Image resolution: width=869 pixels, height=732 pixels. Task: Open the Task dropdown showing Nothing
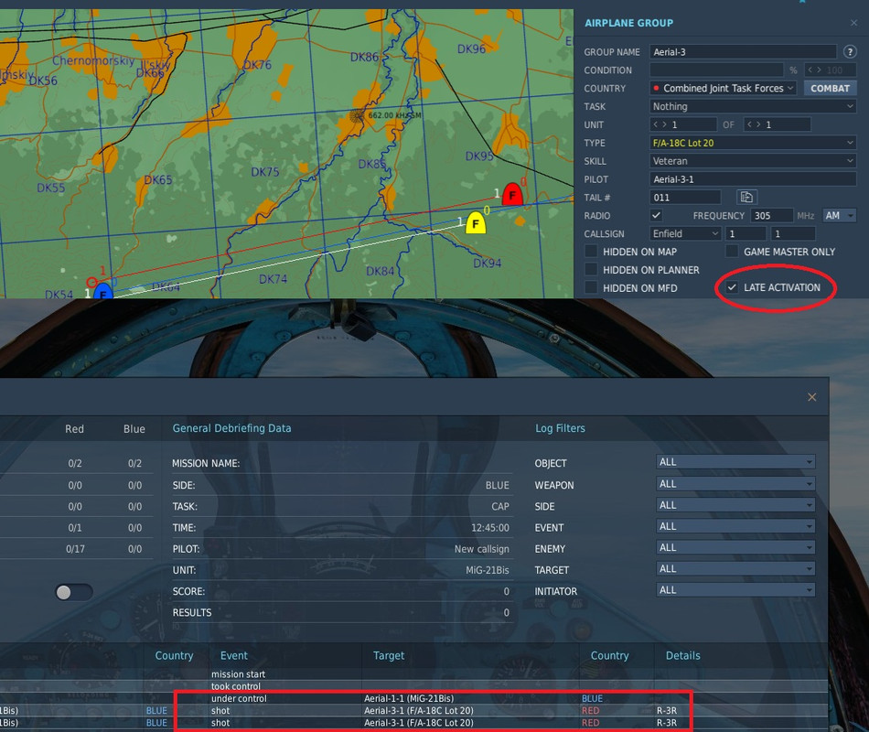(x=753, y=106)
